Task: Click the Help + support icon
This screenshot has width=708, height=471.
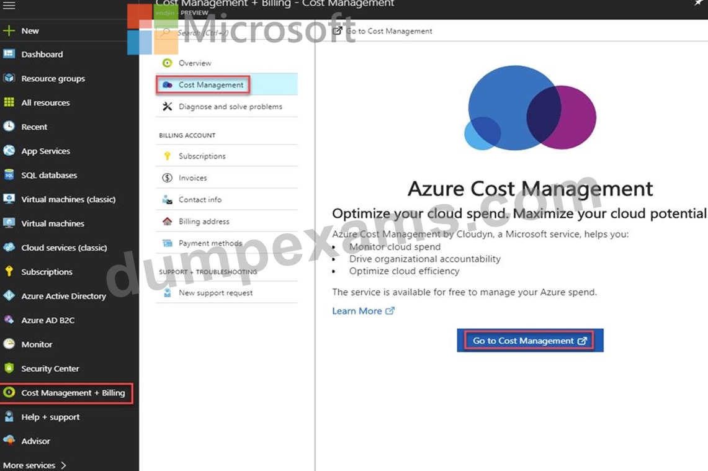Action: pos(9,416)
